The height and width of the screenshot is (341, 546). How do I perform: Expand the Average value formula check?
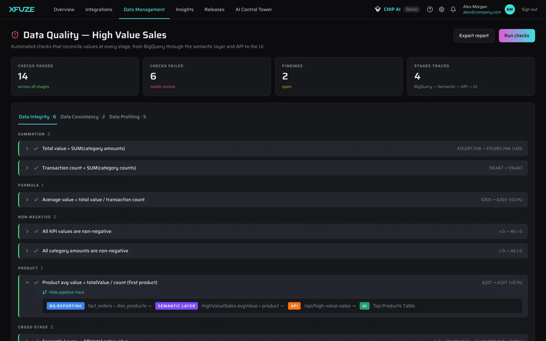click(27, 199)
